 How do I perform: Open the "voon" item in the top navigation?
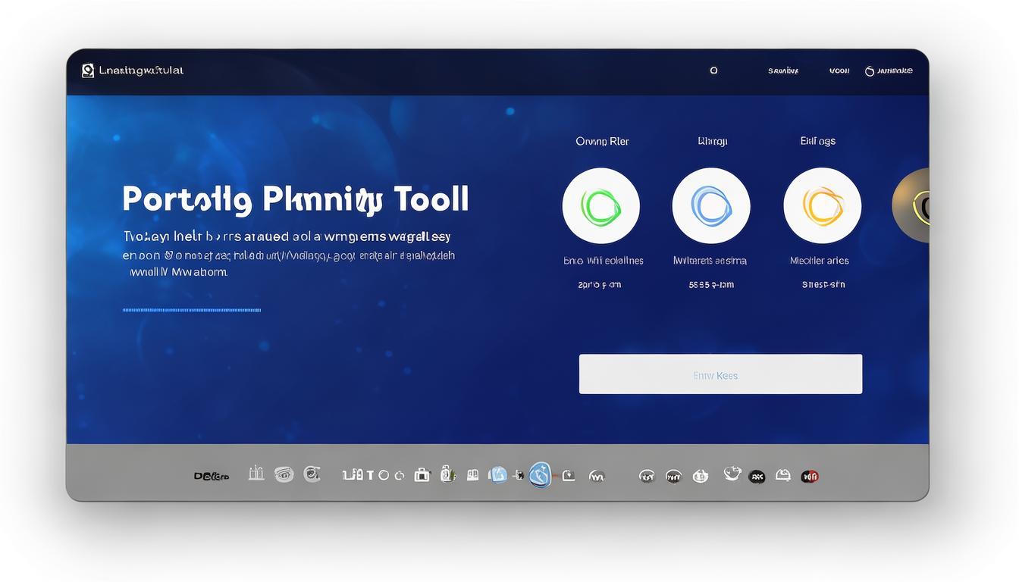coord(839,70)
